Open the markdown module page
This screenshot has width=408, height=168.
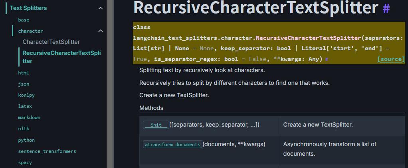click(29, 117)
